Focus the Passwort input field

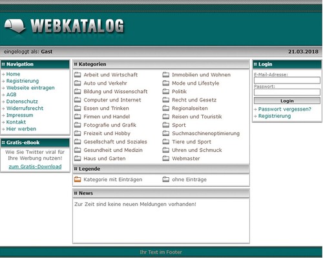pyautogui.click(x=287, y=92)
